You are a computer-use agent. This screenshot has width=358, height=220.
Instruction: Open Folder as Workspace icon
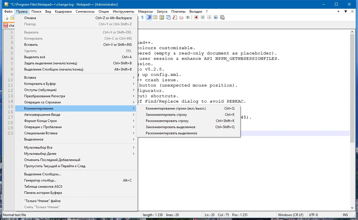tap(181, 18)
